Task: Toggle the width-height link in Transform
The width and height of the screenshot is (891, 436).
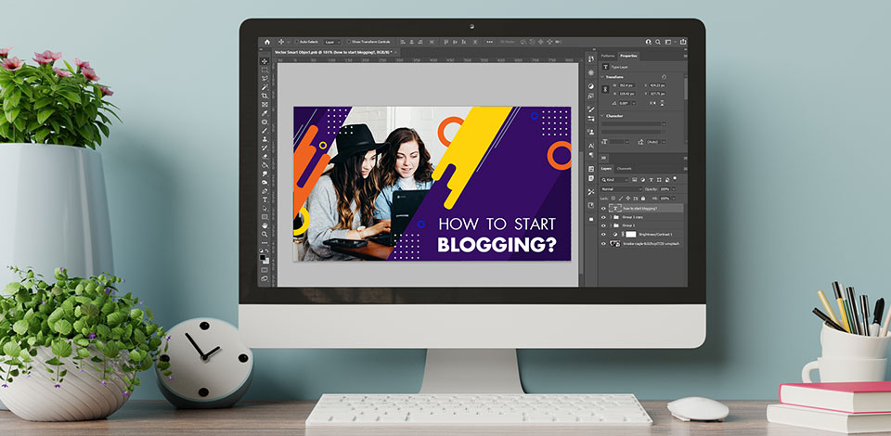Action: (605, 89)
